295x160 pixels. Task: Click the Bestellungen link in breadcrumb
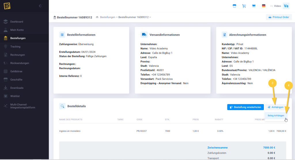coord(107,17)
